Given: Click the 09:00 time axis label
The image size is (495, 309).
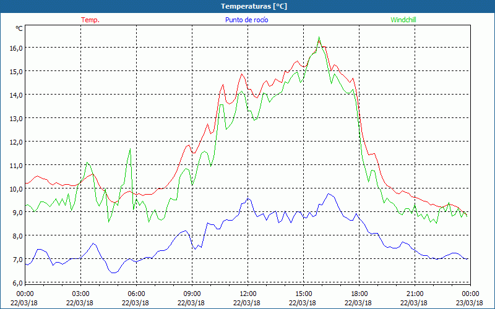Looking at the screenshot, I should [x=192, y=294].
